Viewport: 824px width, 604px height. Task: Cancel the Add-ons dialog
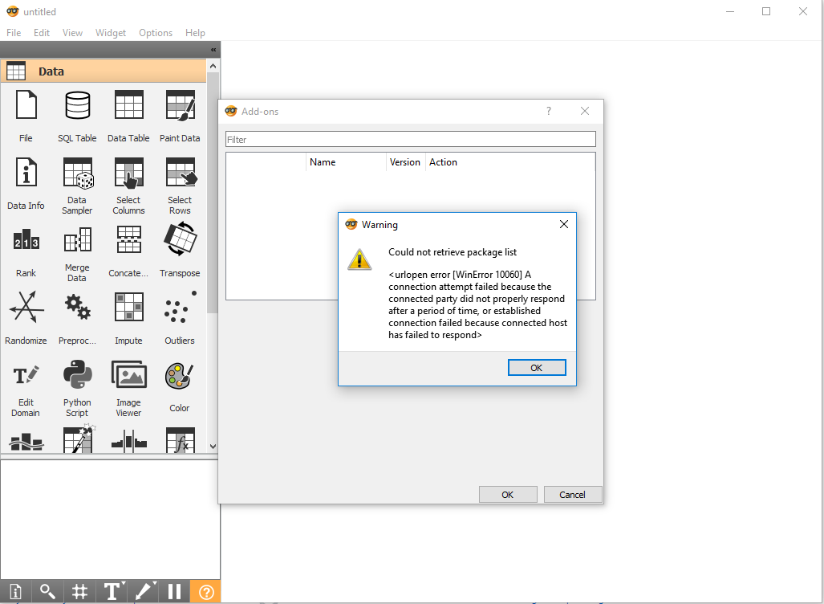[573, 494]
